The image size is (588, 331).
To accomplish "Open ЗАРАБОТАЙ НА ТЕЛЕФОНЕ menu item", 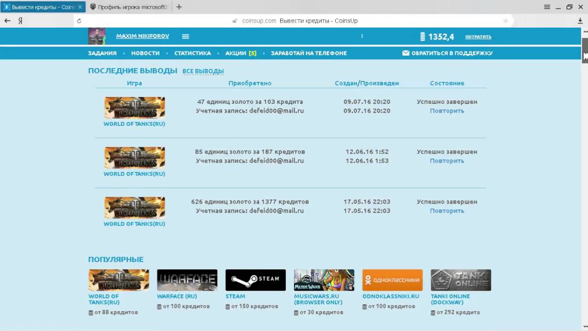I will 309,53.
